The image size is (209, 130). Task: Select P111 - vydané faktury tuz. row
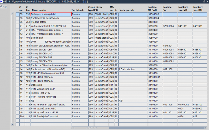51,97
